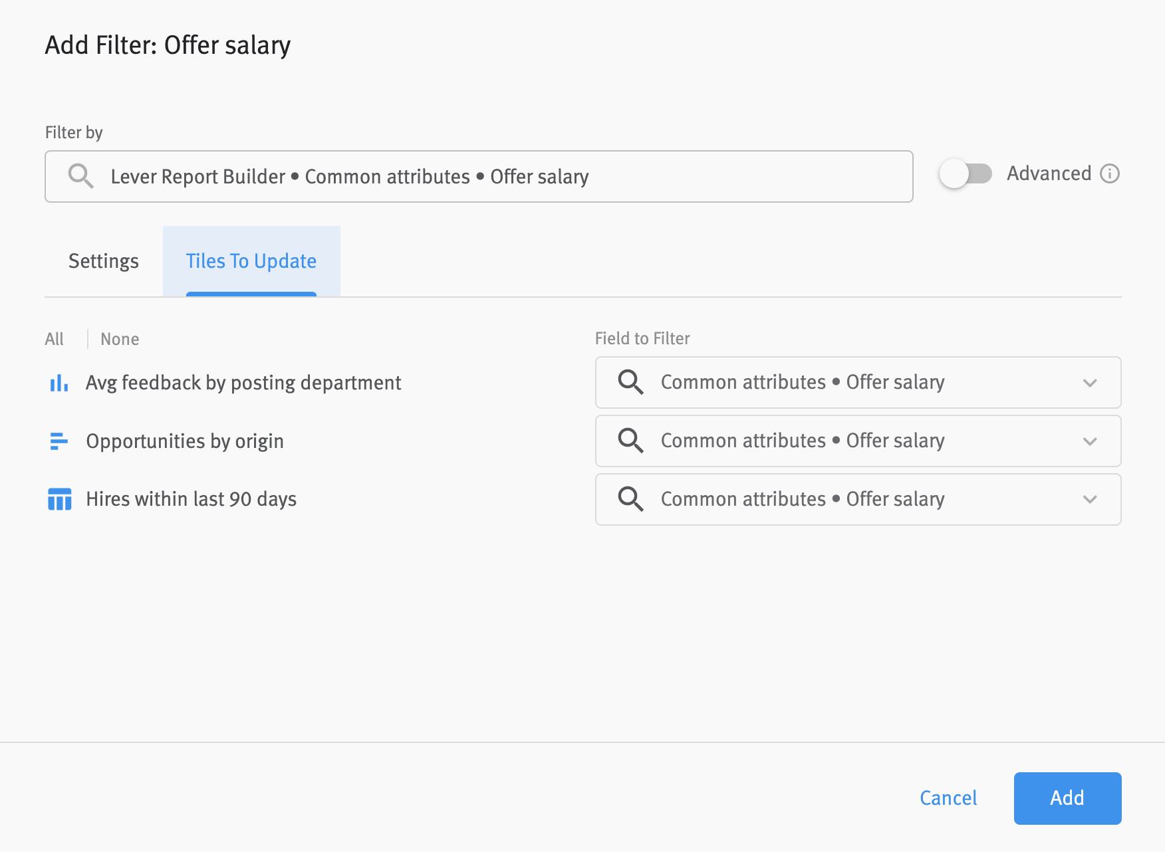Image resolution: width=1165 pixels, height=852 pixels.
Task: Choose None to deselect all tiles
Action: [120, 339]
